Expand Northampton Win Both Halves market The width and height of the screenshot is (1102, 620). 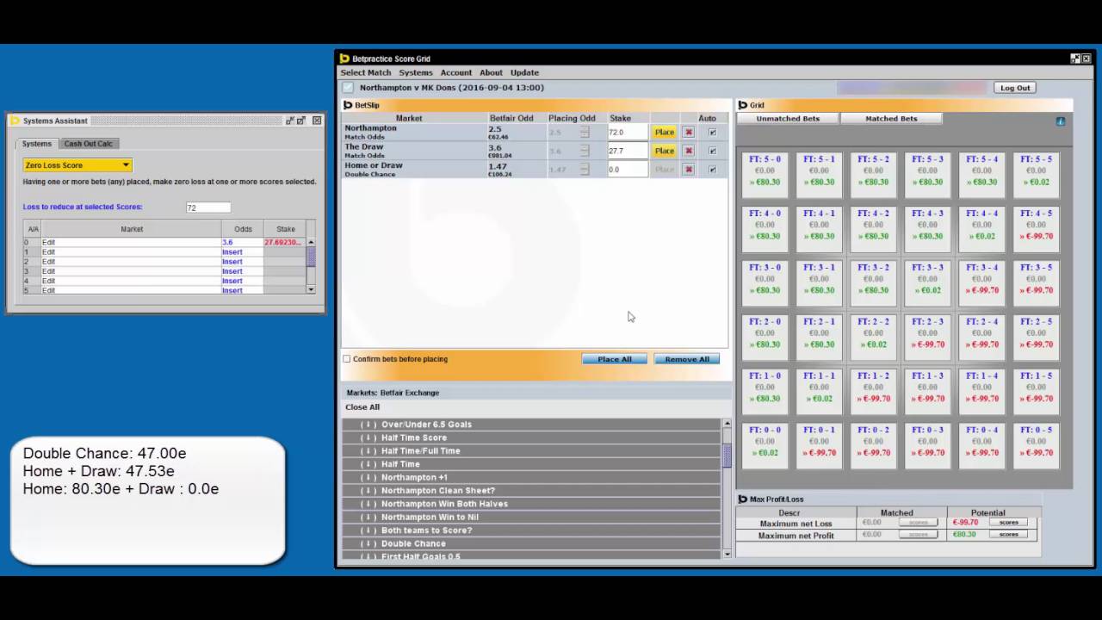click(531, 504)
